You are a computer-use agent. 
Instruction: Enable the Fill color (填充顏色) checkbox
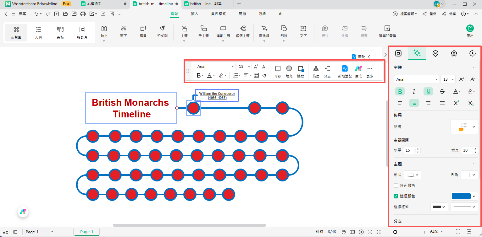click(396, 186)
